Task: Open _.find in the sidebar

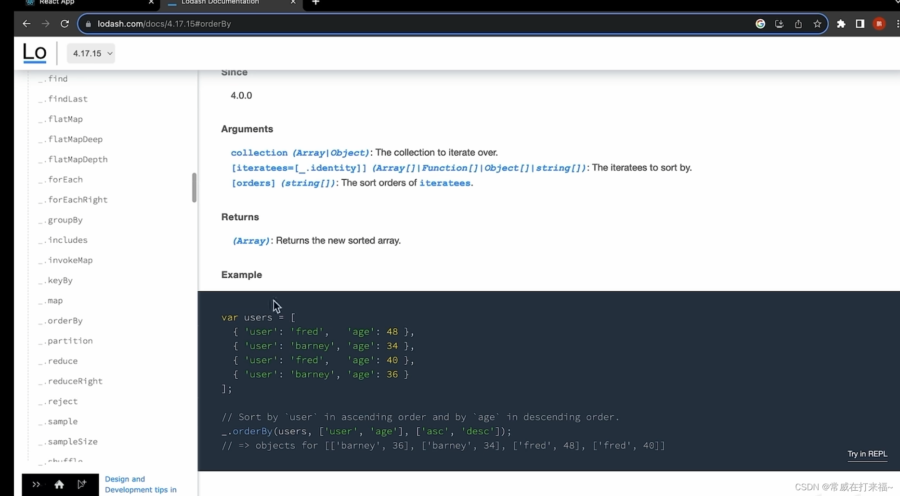Action: (53, 79)
